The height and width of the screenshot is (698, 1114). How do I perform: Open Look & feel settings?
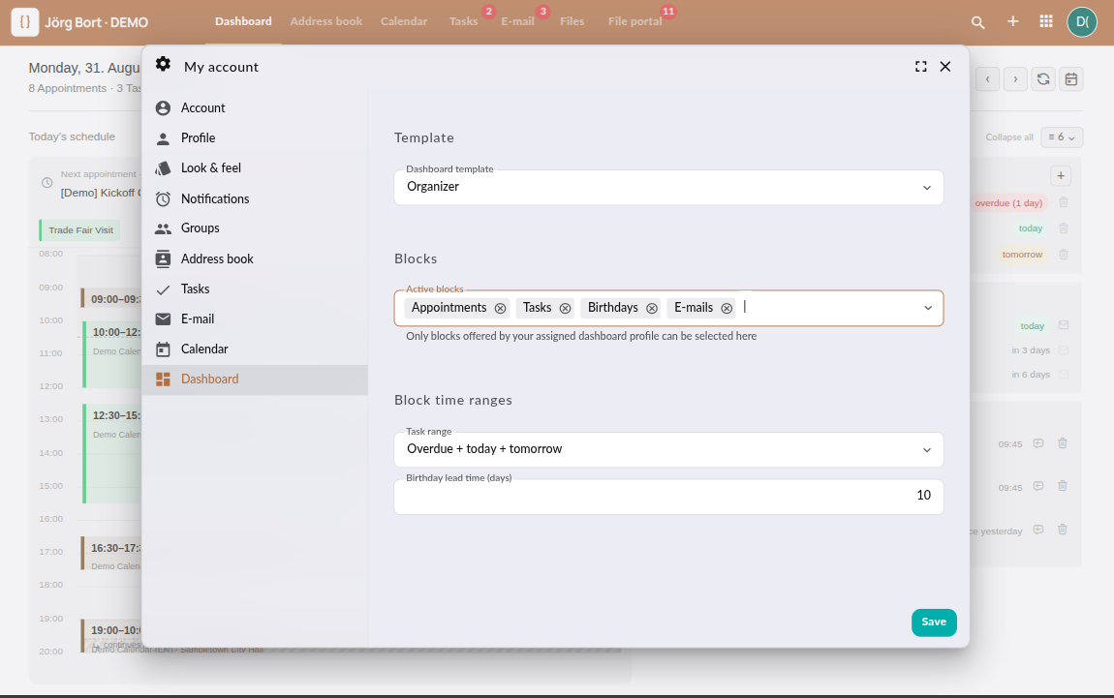tap(255, 168)
